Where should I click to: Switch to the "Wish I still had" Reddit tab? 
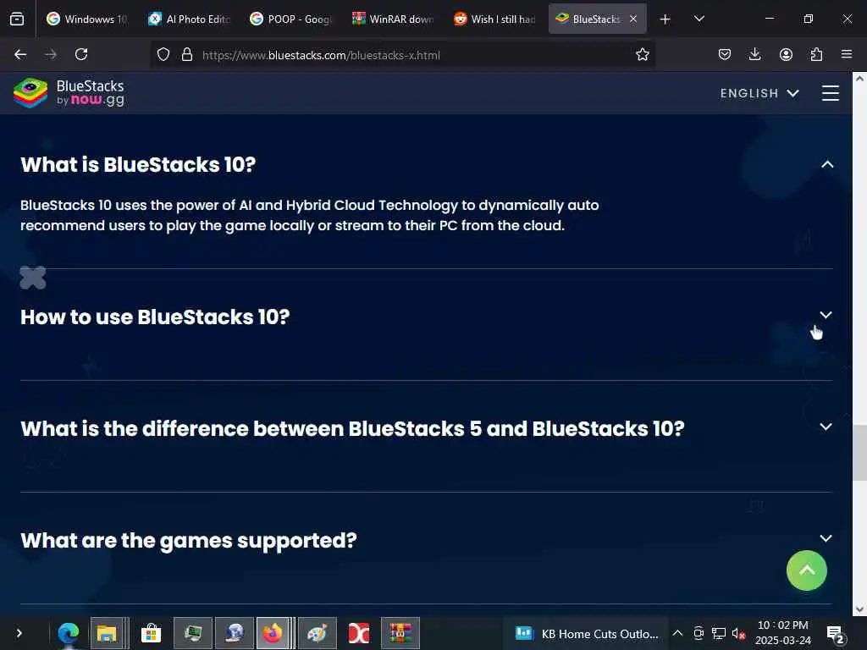[x=495, y=19]
